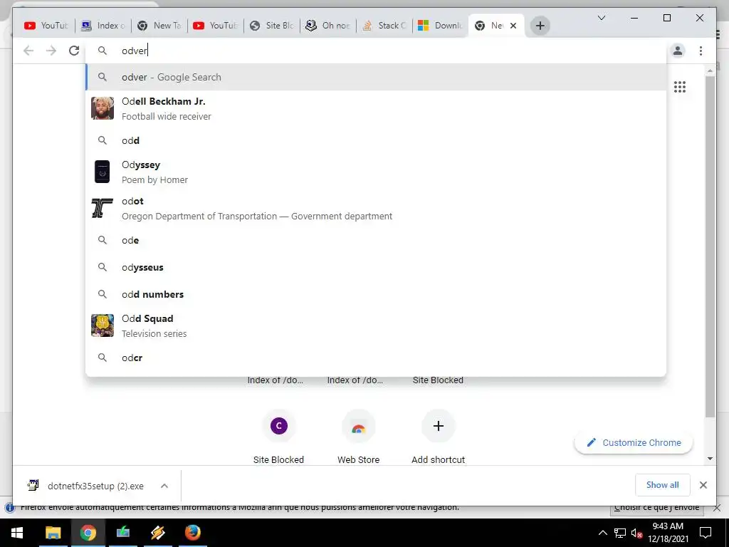This screenshot has width=729, height=547.
Task: Click the address bar containing odver
Action: [376, 51]
